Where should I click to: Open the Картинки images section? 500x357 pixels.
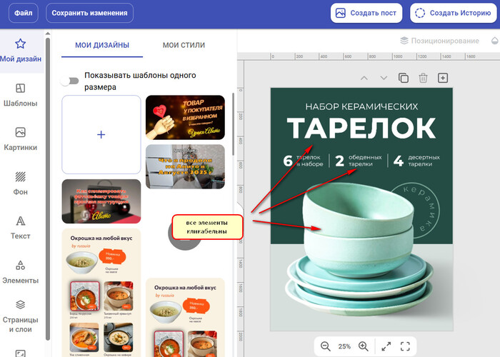click(x=21, y=139)
